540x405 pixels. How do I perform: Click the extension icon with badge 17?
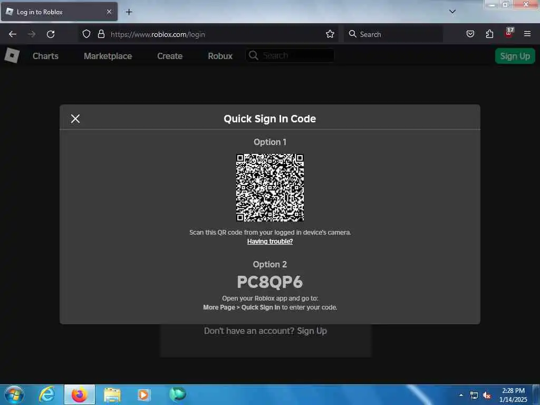click(509, 33)
